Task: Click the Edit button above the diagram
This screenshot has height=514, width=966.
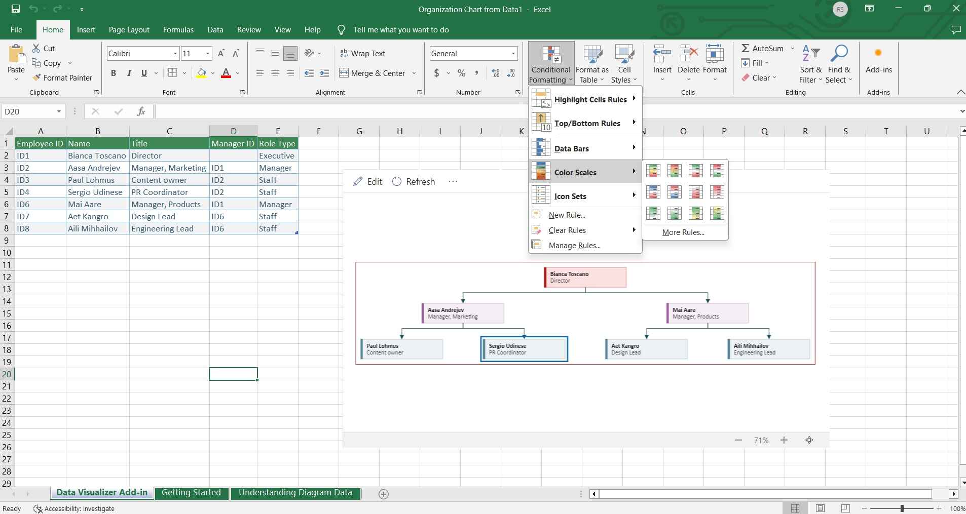Action: (368, 181)
